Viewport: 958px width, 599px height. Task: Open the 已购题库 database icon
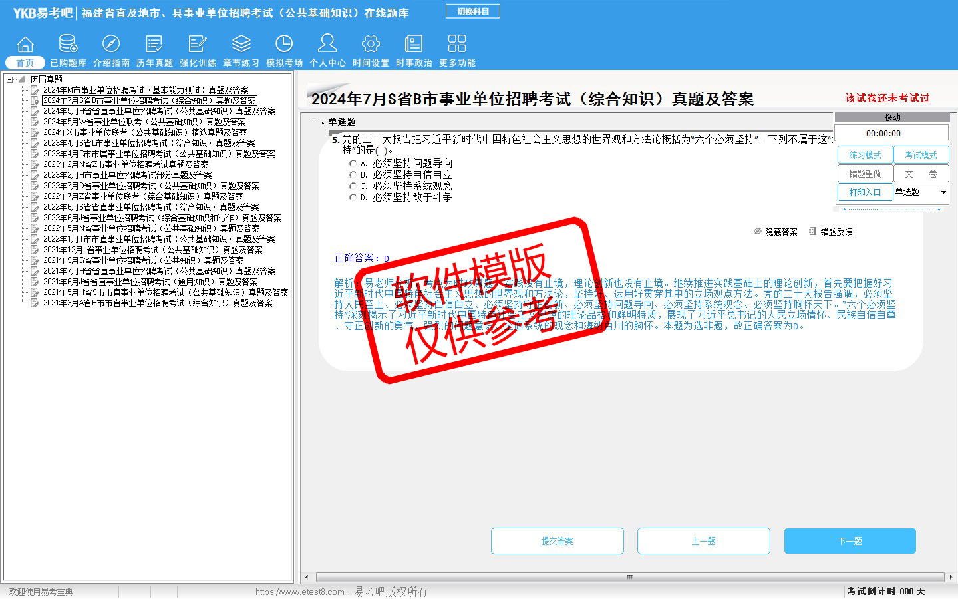pos(68,45)
